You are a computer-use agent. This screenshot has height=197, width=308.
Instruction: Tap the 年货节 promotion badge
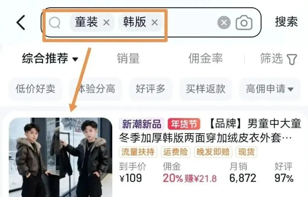click(x=184, y=124)
